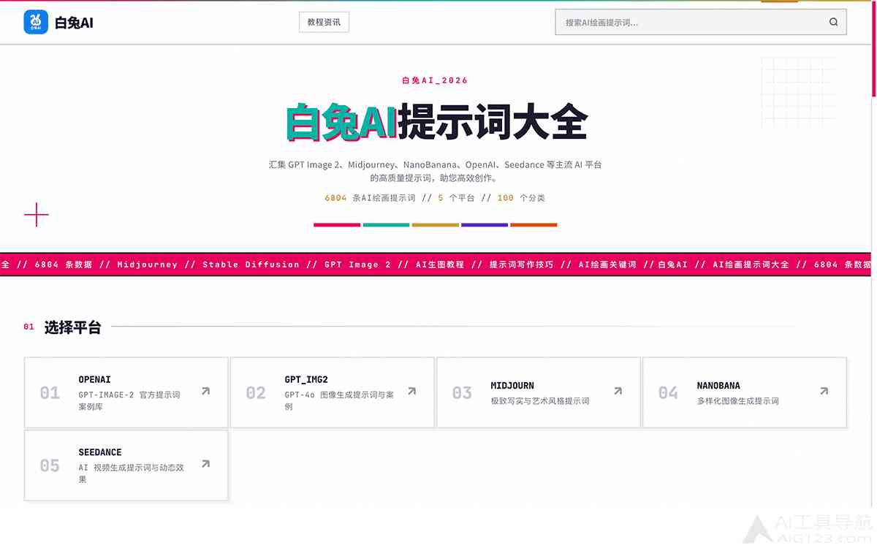Click the arrow icon on GPT_IMG2 card

point(411,392)
